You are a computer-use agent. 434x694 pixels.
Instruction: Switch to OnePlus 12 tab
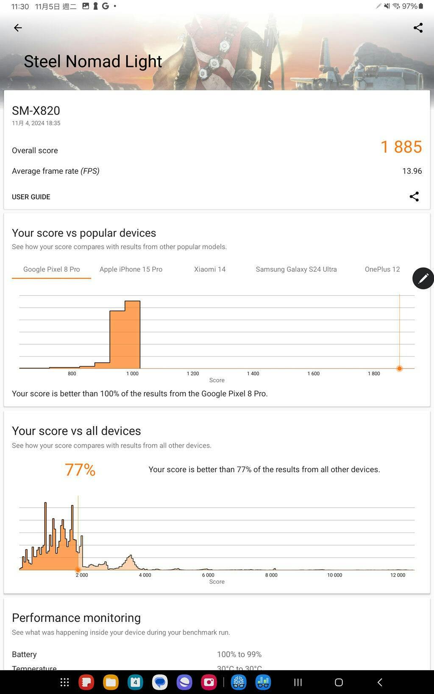[382, 269]
